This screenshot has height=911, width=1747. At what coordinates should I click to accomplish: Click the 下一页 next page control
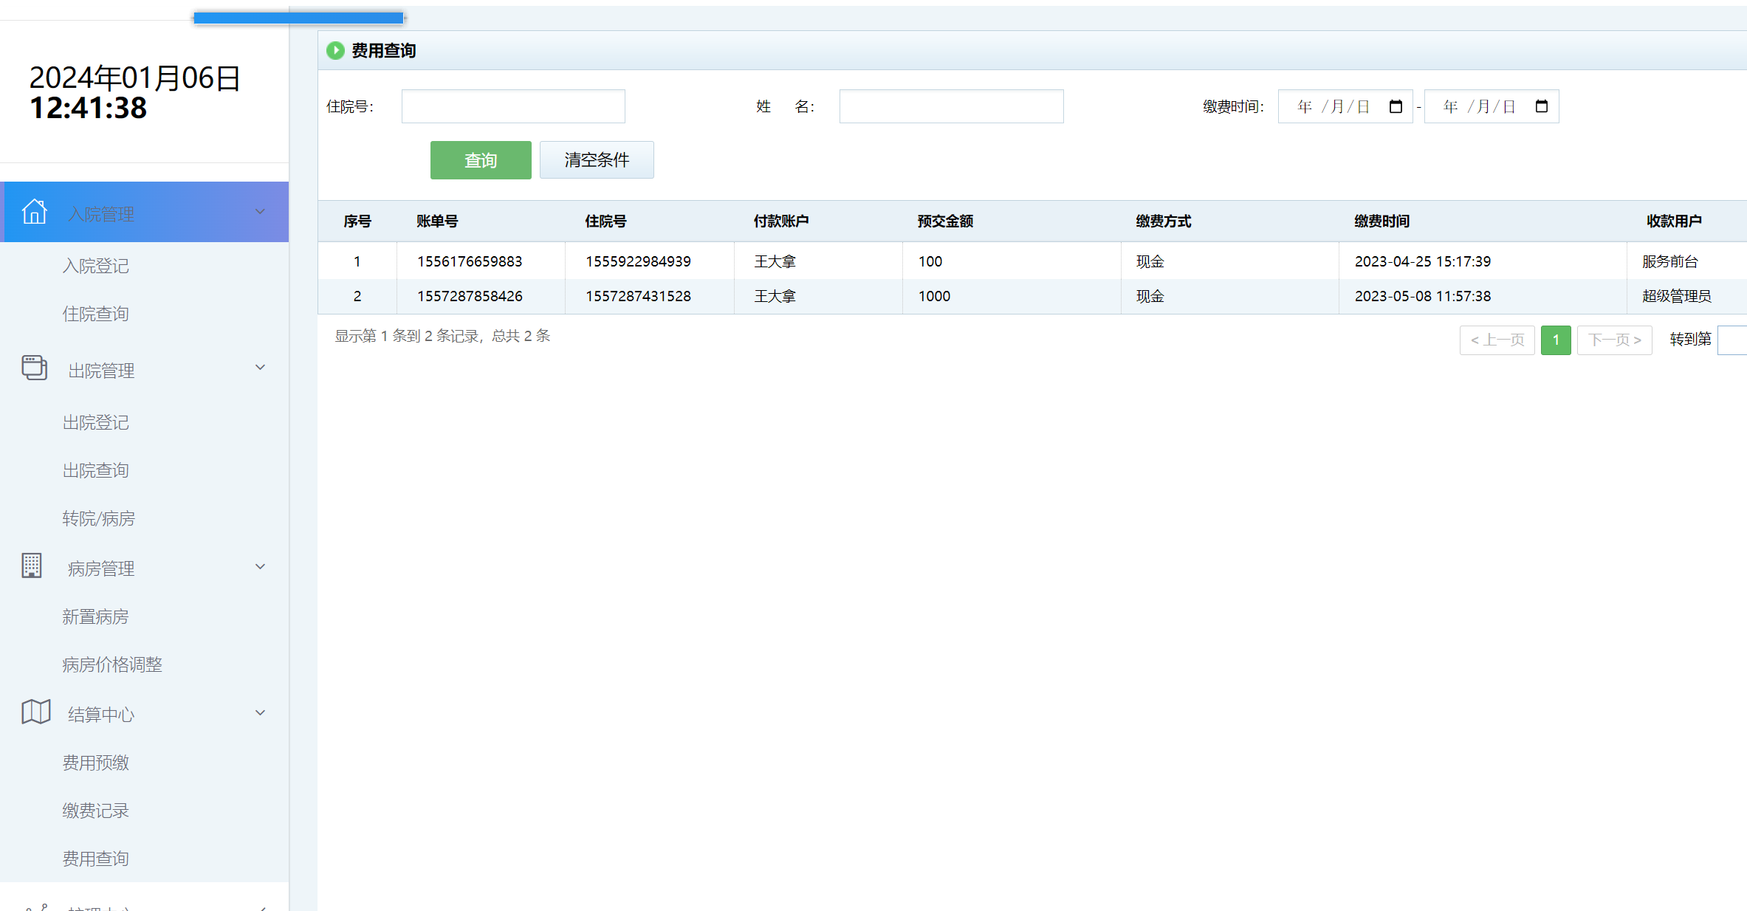[1614, 340]
